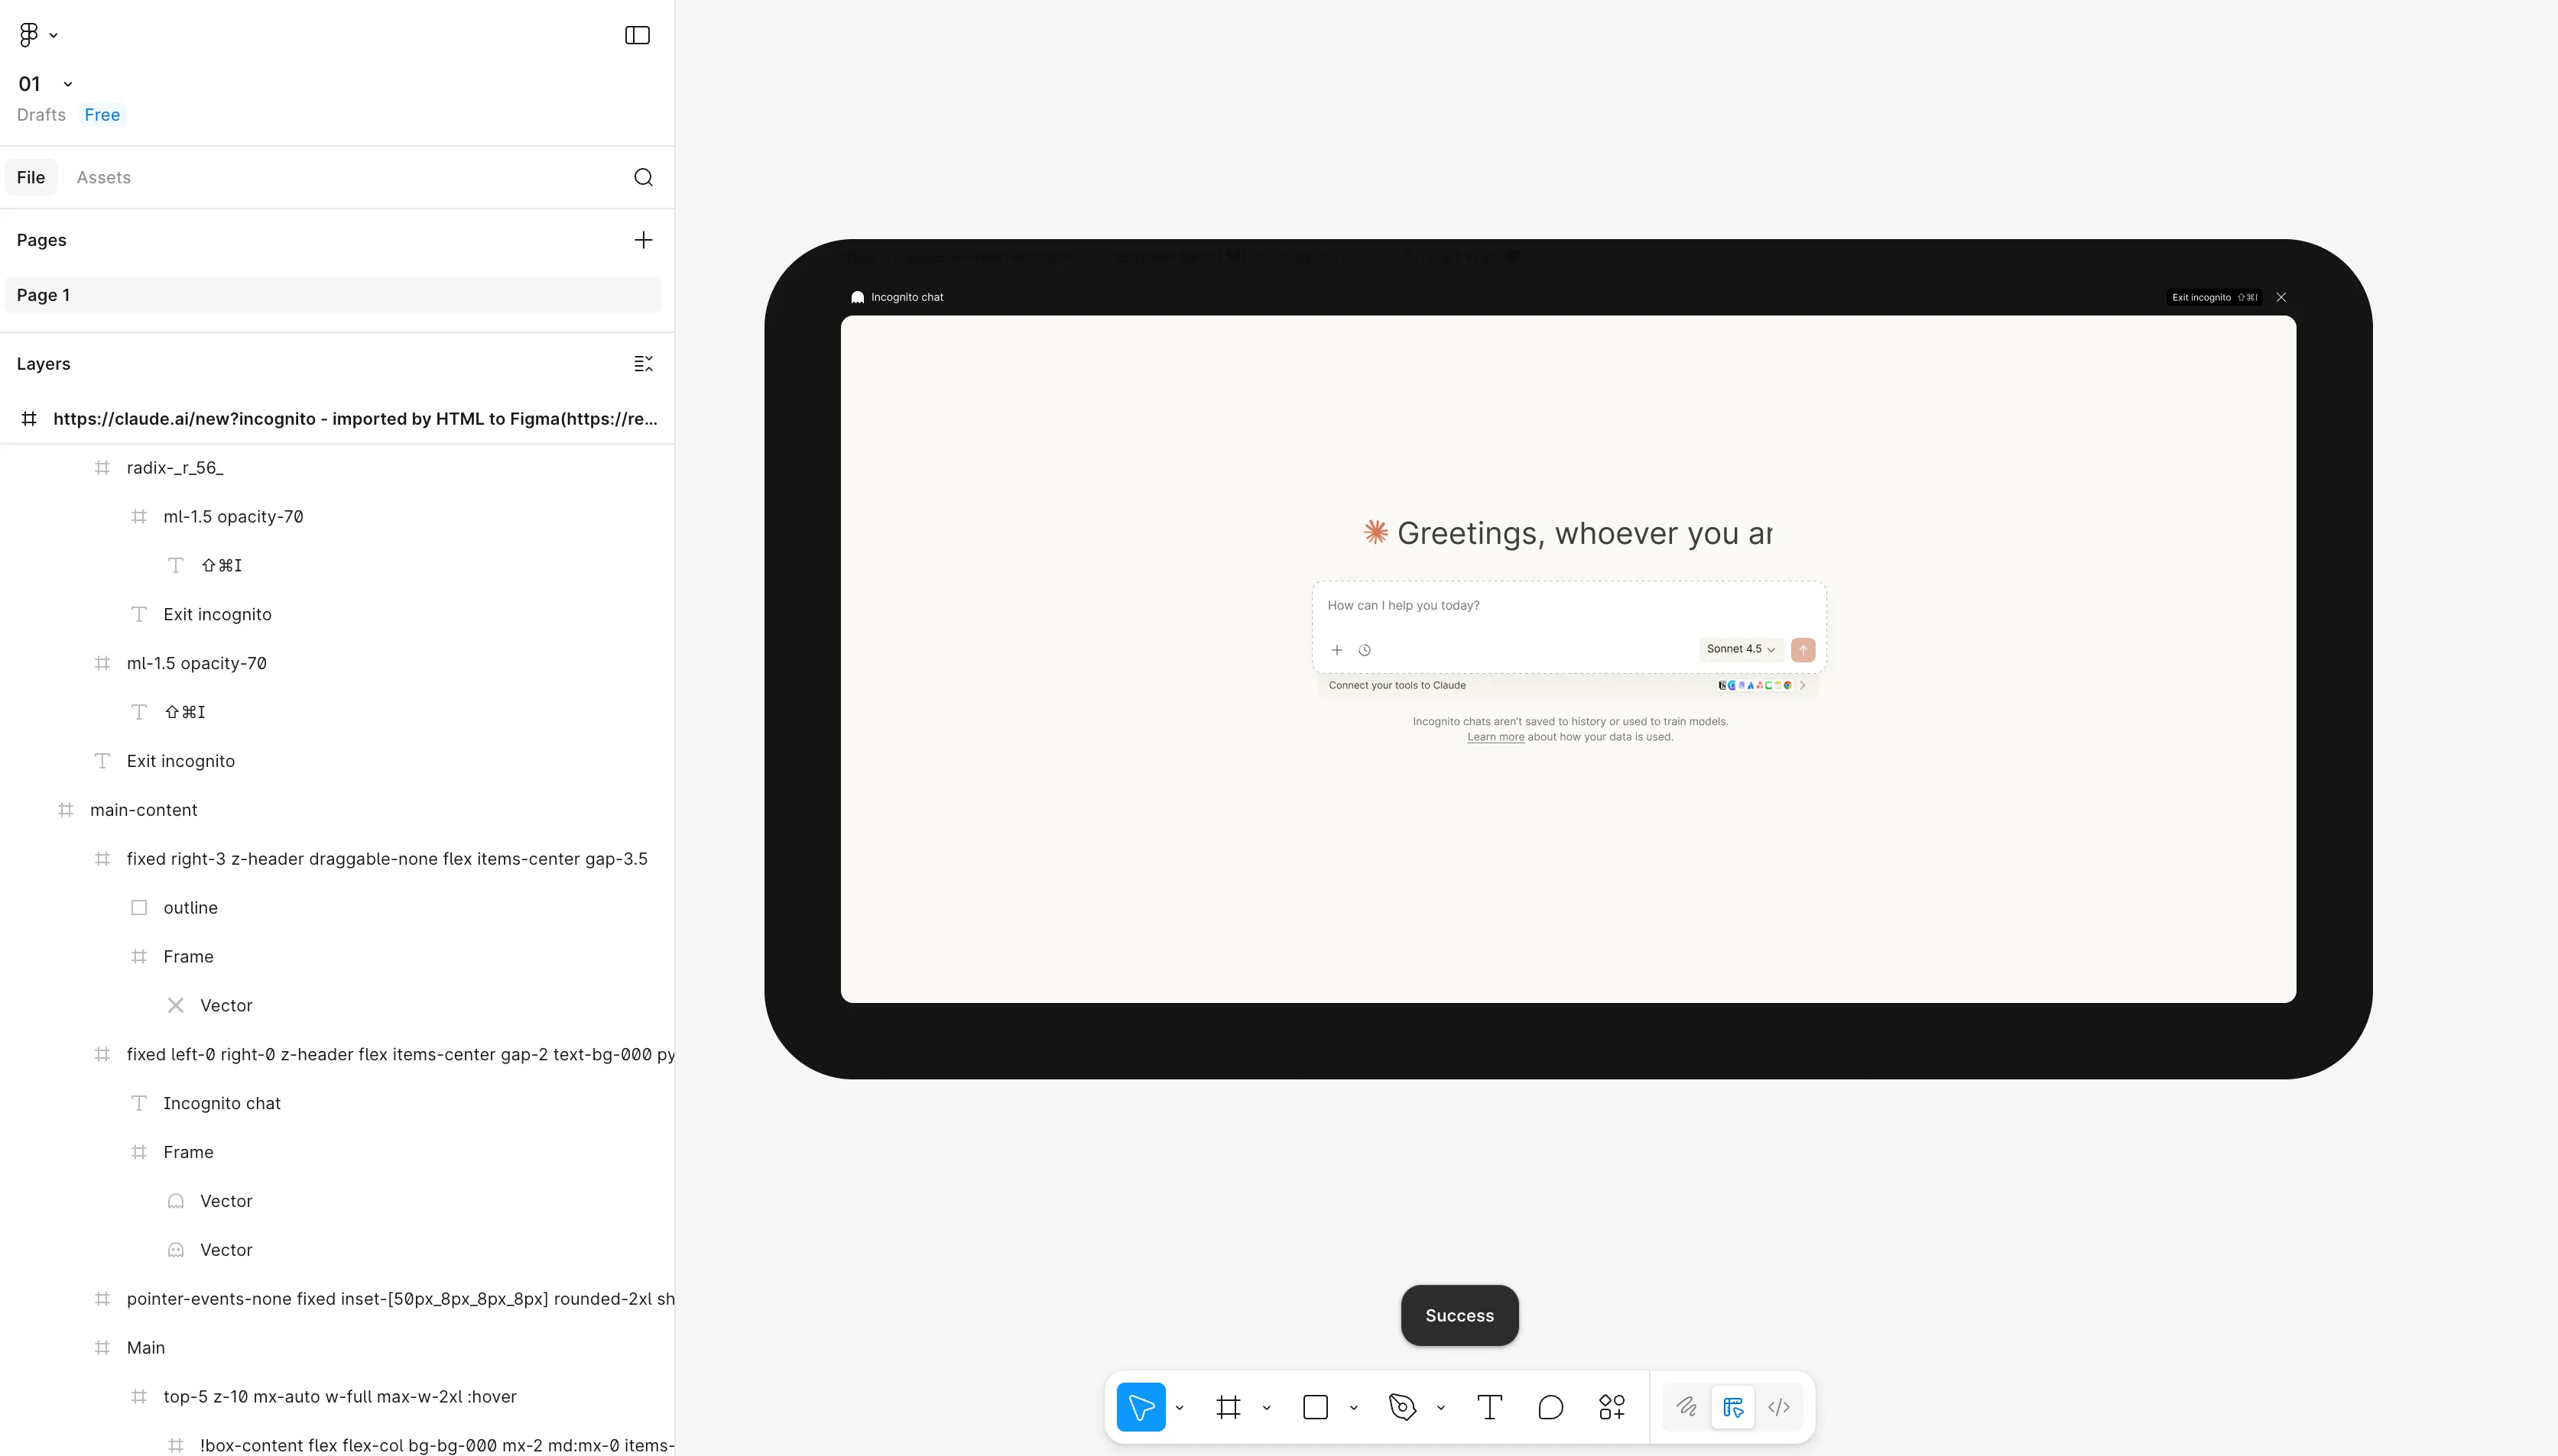Open the shape tools dropdown arrow
Viewport: 2558px width, 1456px height.
tap(1353, 1407)
